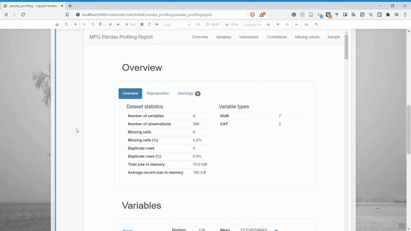Move the cell up with the up arrow
Screen dimensions: 411x231
[110, 24]
